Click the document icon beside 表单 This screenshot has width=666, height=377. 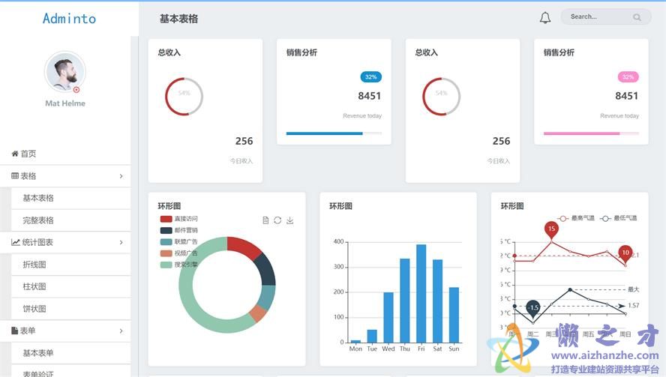(14, 331)
